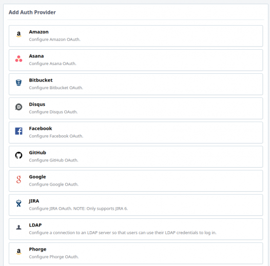Click the LDAP server connection description
This screenshot has height=266, width=270.
tap(123, 233)
